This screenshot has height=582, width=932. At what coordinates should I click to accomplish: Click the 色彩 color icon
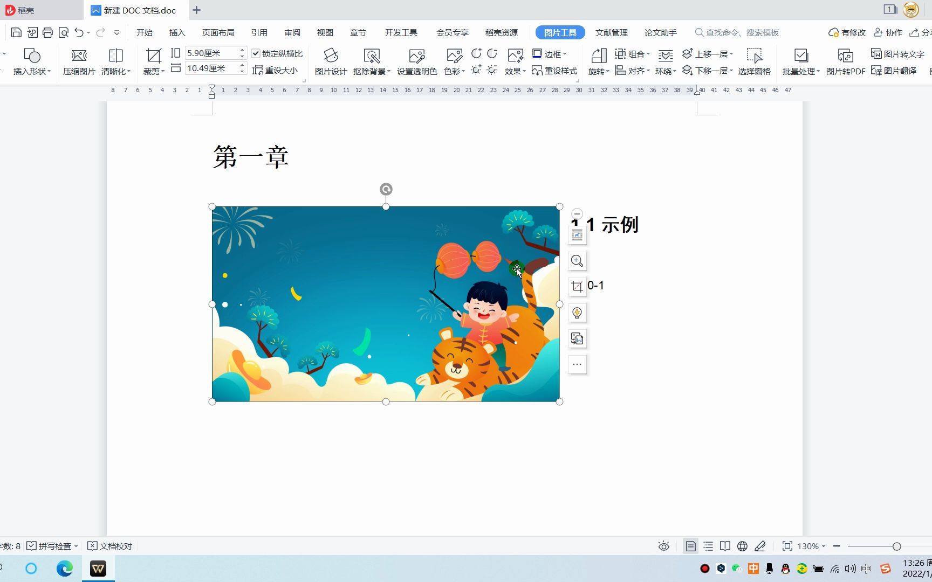pyautogui.click(x=454, y=56)
